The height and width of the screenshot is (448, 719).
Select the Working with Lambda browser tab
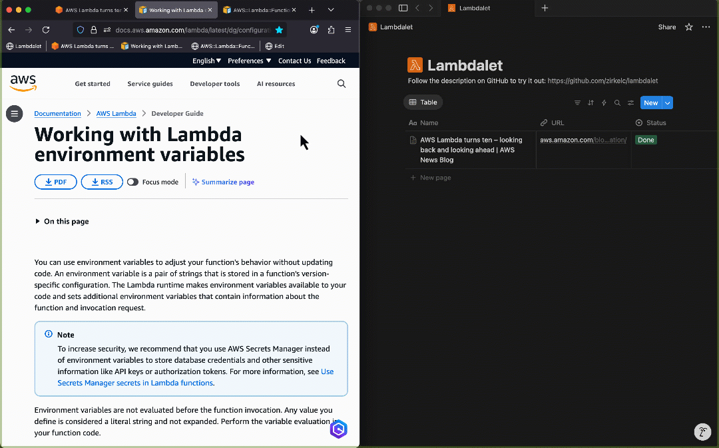(x=176, y=9)
